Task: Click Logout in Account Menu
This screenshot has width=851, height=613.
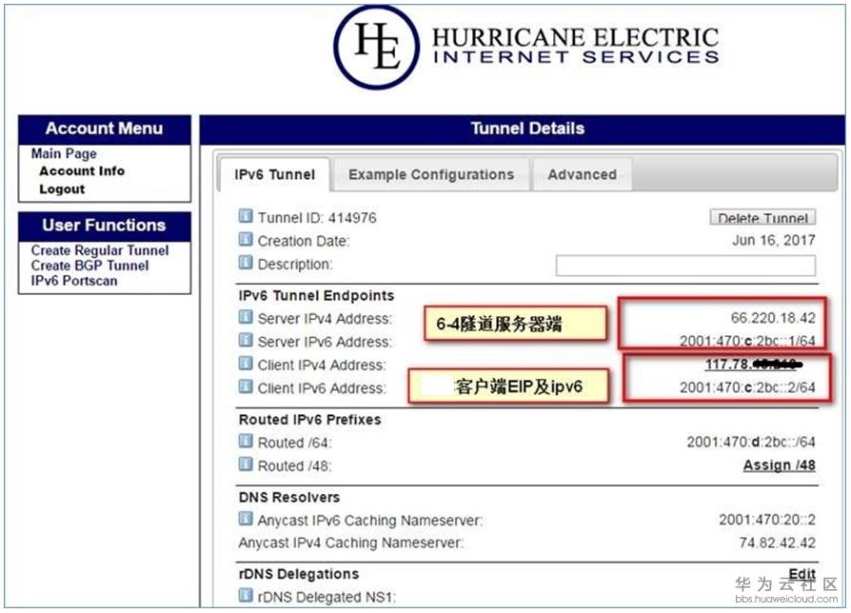Action: [x=62, y=189]
